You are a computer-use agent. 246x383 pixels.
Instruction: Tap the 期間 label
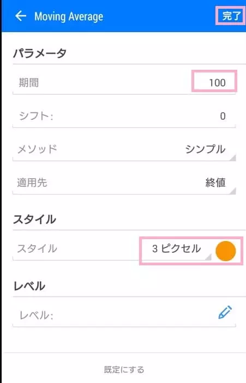click(x=28, y=83)
